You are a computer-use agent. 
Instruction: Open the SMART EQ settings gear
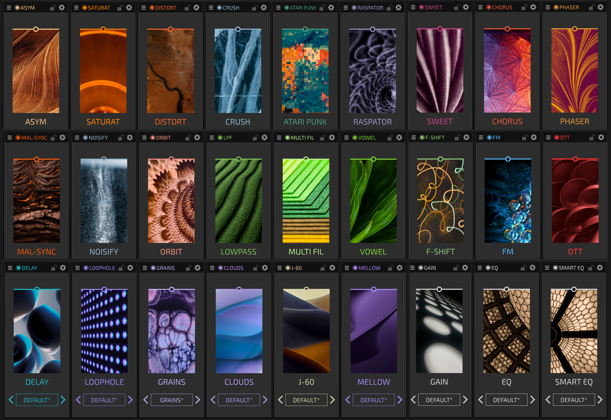point(600,267)
